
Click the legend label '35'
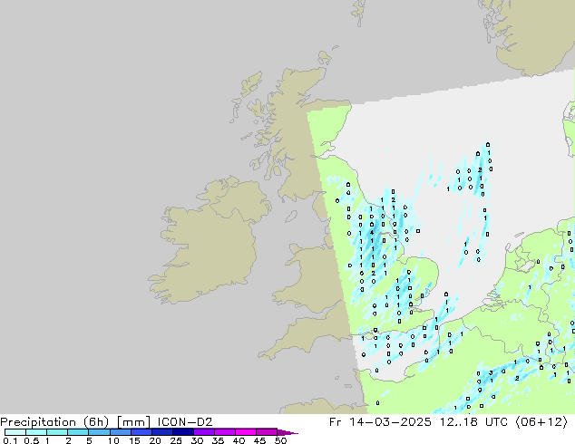[218, 440]
